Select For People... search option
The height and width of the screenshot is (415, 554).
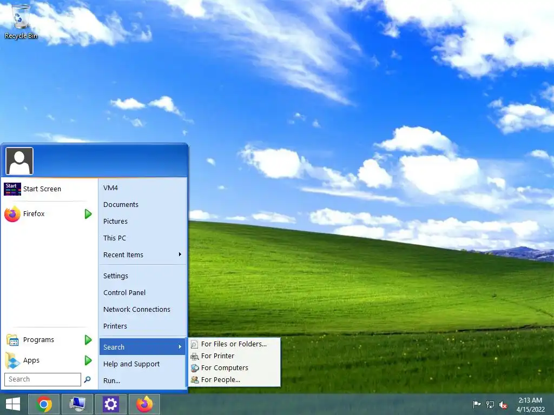pos(234,380)
